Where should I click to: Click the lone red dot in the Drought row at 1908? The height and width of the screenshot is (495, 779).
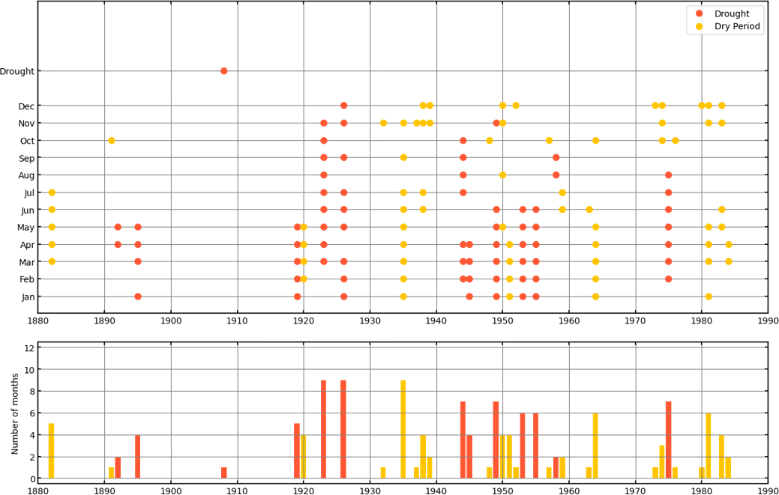[x=223, y=71]
